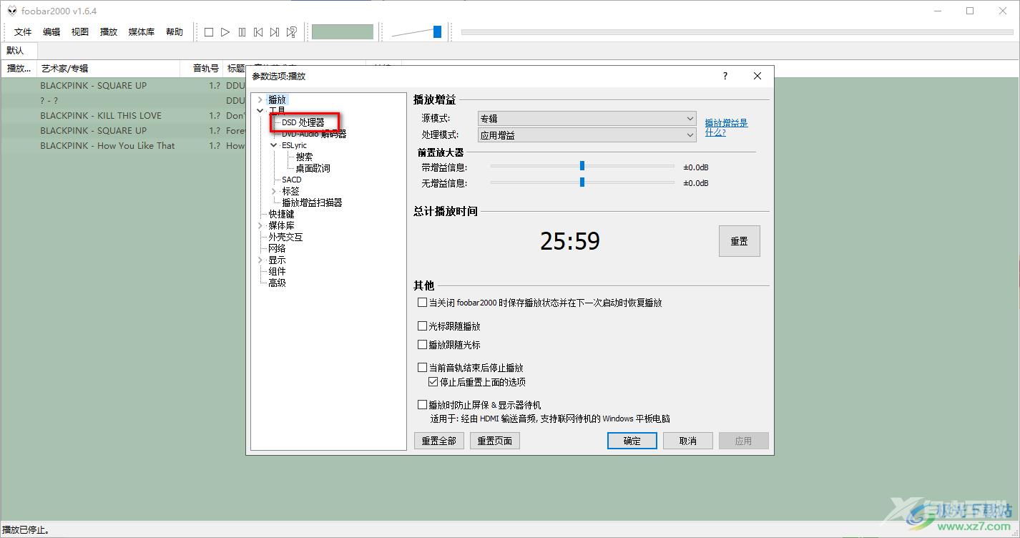1020x538 pixels.
Task: Click the Pause toolbar button
Action: [242, 32]
